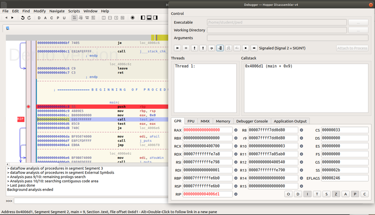Screen dimensions: 375x215
Task: Stop the debugged process with square button
Action: click(245, 48)
